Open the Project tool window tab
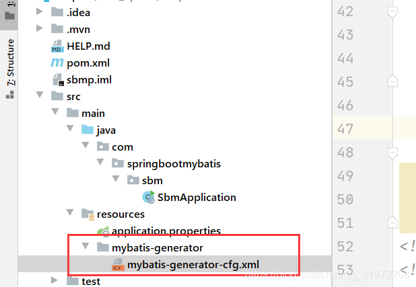Viewport: 416px width, 287px height. [x=9, y=11]
